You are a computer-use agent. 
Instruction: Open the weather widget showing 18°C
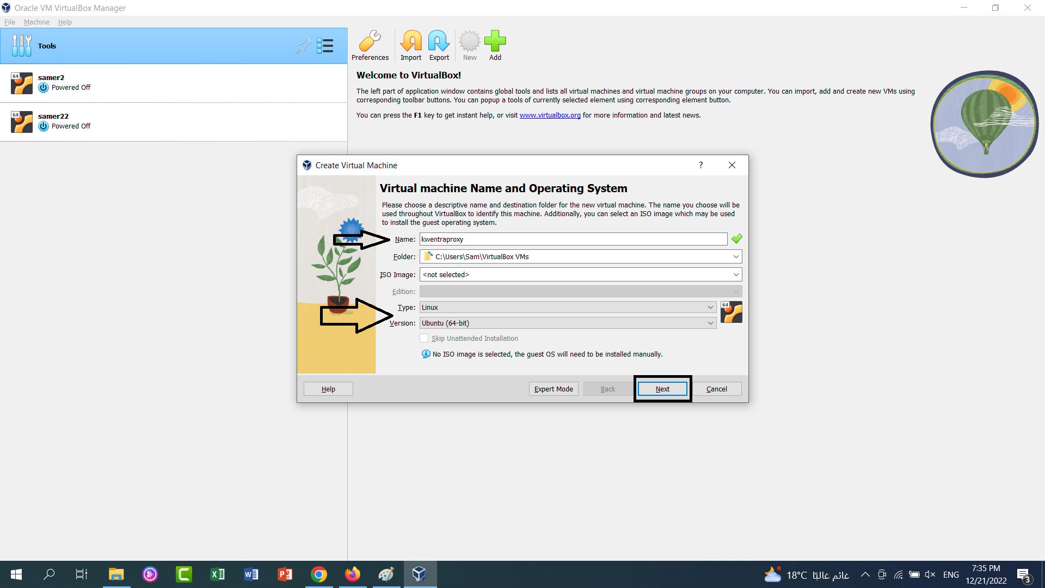(x=807, y=574)
